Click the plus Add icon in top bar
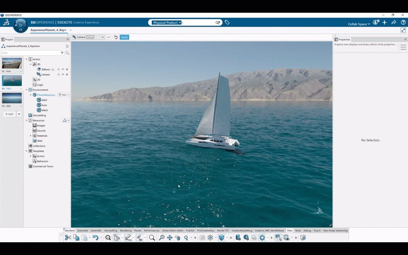 (385, 23)
